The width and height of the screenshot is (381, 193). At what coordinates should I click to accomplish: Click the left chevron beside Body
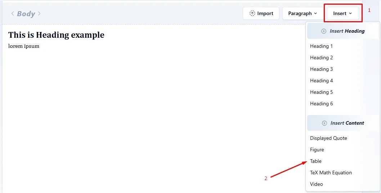13,14
